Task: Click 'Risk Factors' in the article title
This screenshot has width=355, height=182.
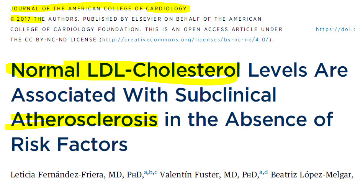Action: point(69,144)
